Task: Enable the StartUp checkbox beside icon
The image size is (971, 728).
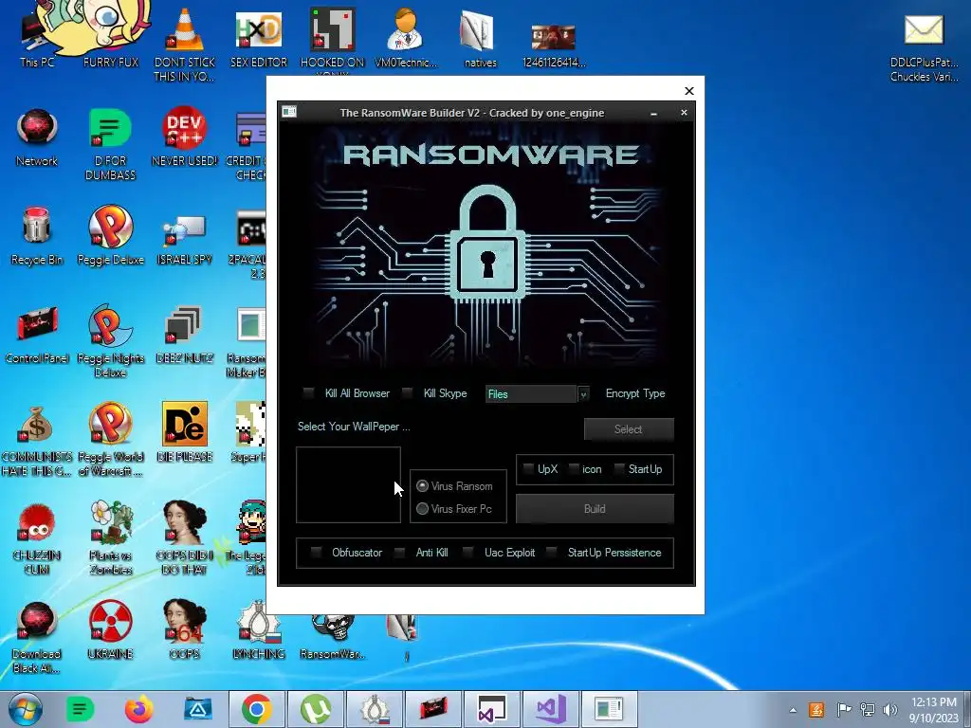Action: [x=618, y=468]
